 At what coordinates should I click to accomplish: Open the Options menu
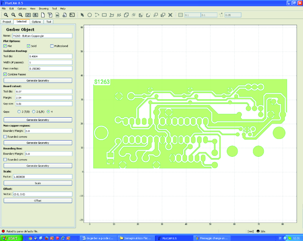point(22,8)
